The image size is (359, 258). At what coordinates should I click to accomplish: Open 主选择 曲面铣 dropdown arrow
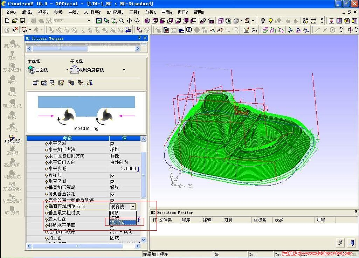(67, 70)
